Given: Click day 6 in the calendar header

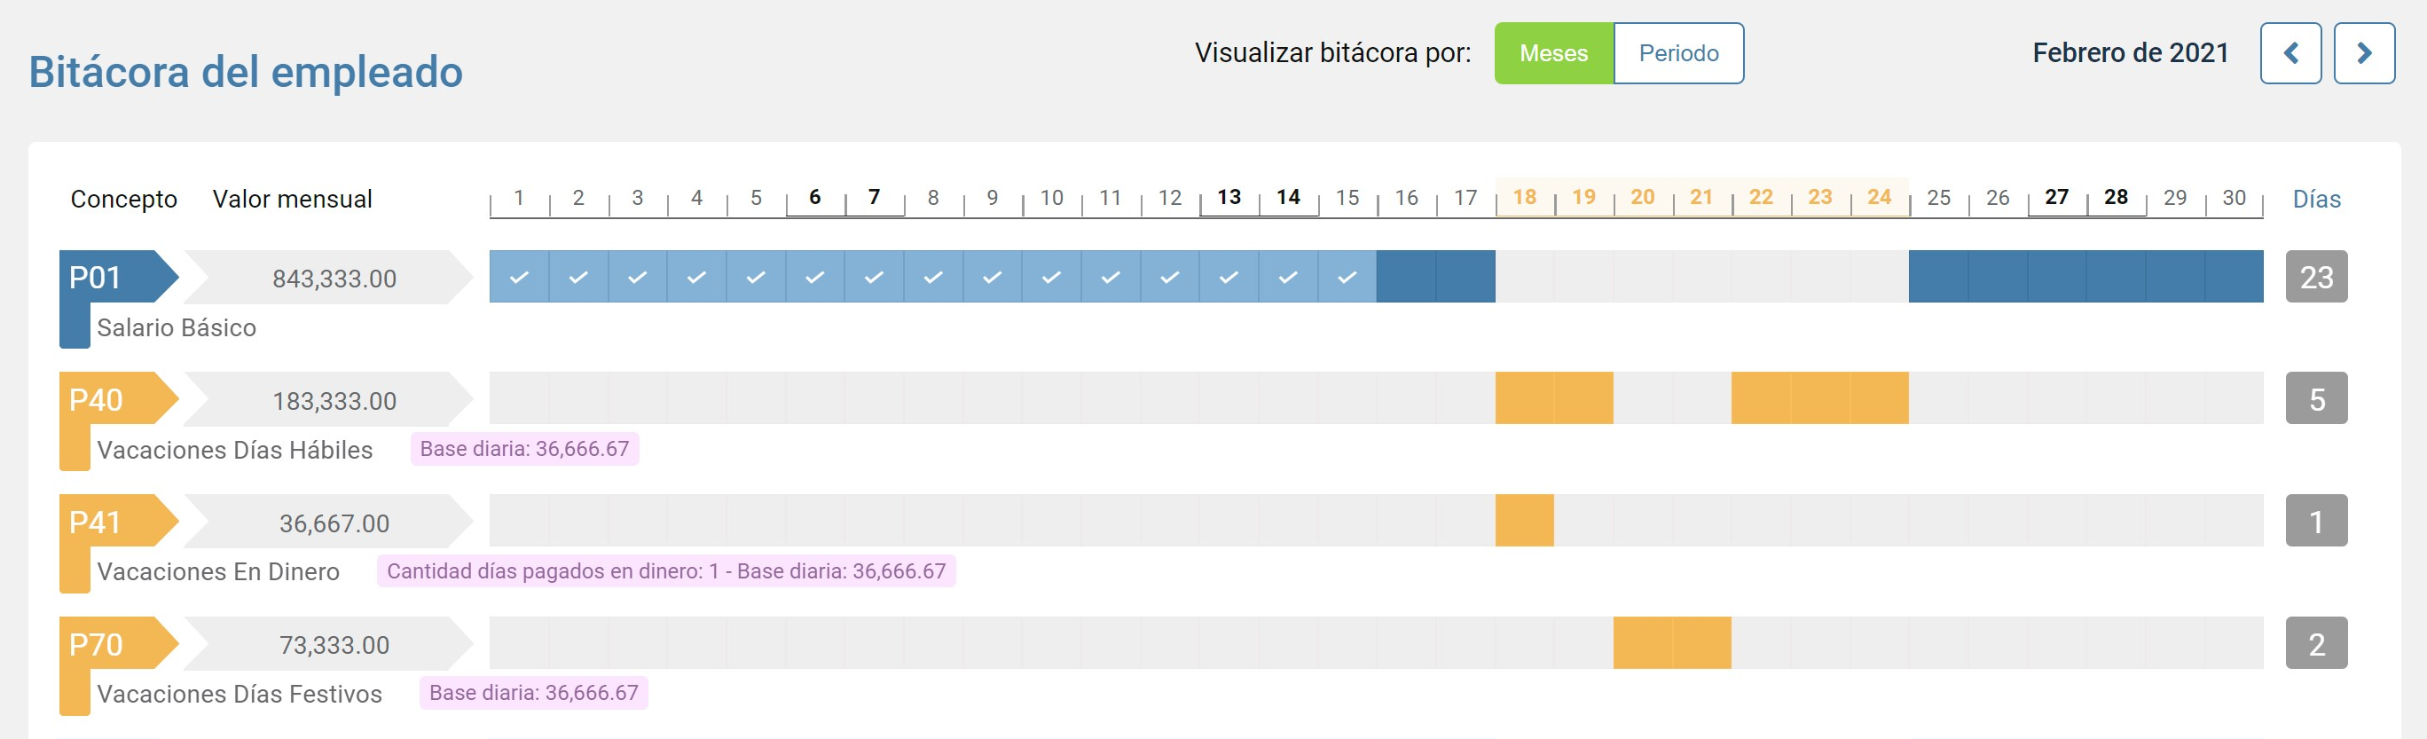Looking at the screenshot, I should tap(815, 197).
